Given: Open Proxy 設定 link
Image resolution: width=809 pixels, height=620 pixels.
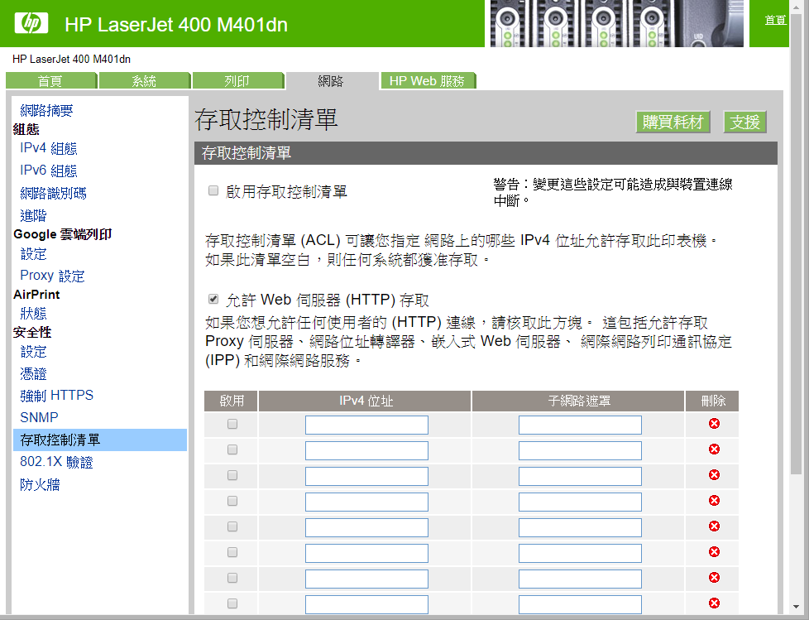Looking at the screenshot, I should 52,276.
